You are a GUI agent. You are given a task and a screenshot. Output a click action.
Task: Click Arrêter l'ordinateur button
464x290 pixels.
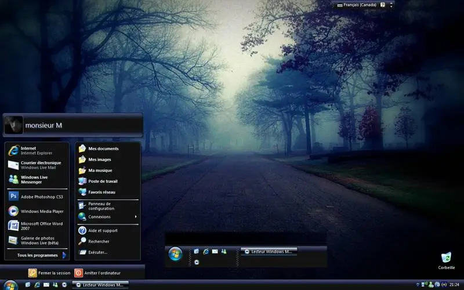[x=97, y=273]
